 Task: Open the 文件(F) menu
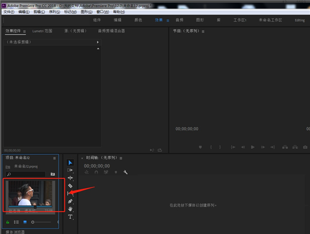(9, 11)
